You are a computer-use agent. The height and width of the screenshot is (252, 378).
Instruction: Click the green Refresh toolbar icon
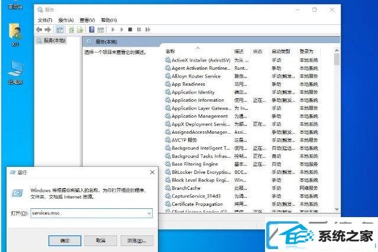72,30
